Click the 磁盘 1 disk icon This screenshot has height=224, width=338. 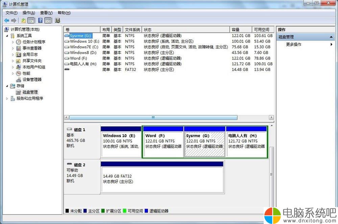(x=69, y=129)
